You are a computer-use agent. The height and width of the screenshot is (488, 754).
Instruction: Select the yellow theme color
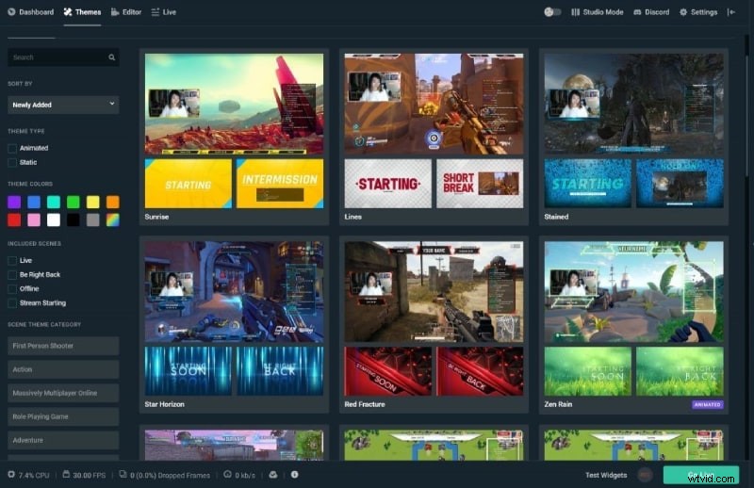click(x=92, y=202)
